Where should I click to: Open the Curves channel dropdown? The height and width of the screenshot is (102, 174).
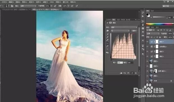120,31
